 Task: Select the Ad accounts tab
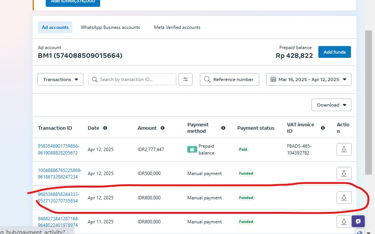[x=55, y=27]
